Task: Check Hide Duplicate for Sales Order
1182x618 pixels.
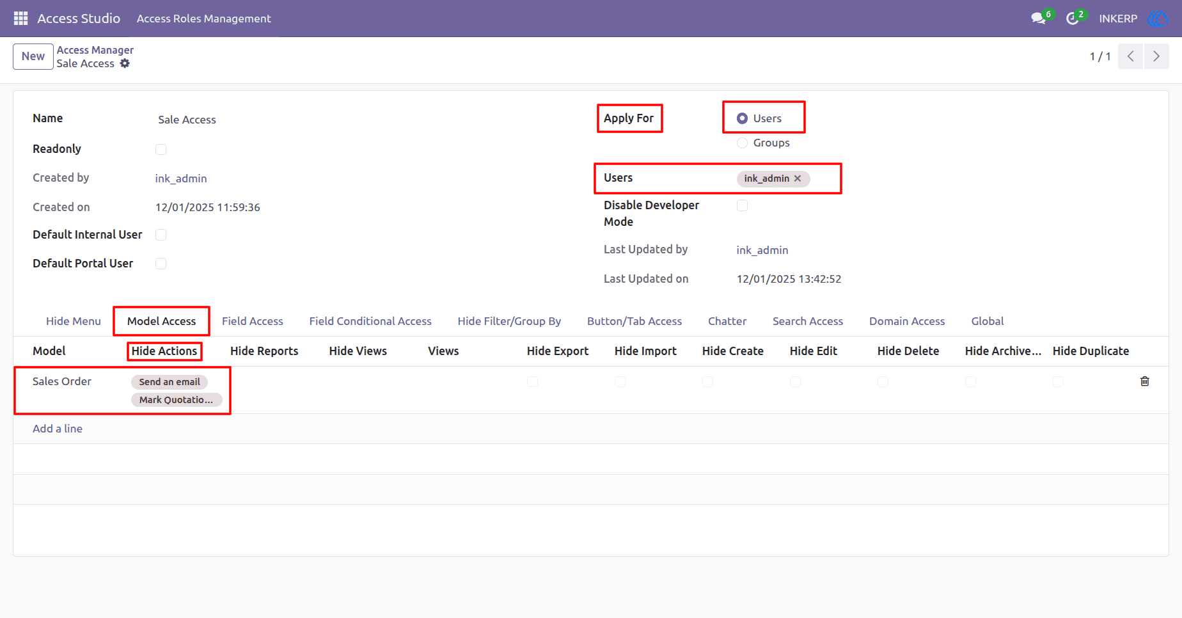Action: (x=1058, y=381)
